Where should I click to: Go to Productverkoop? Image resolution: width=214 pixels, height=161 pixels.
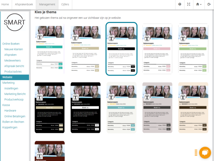pos(14,100)
